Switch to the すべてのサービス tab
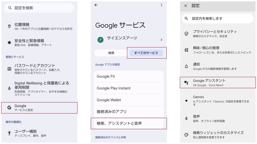The image size is (257, 144). pyautogui.click(x=146, y=53)
